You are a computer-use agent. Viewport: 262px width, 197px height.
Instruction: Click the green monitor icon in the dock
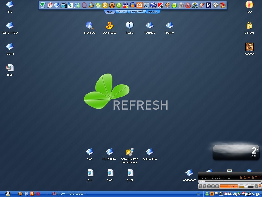click(43, 5)
